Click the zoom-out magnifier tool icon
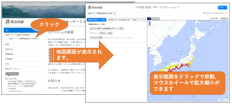 [x=157, y=19]
